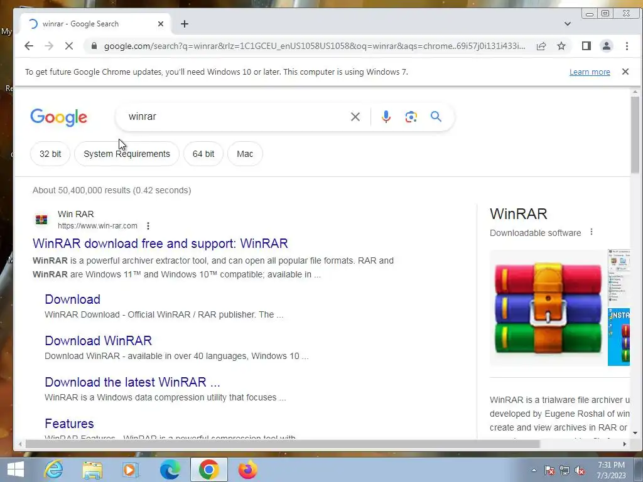Select the 32 bit filter chip
This screenshot has width=643, height=482.
50,154
